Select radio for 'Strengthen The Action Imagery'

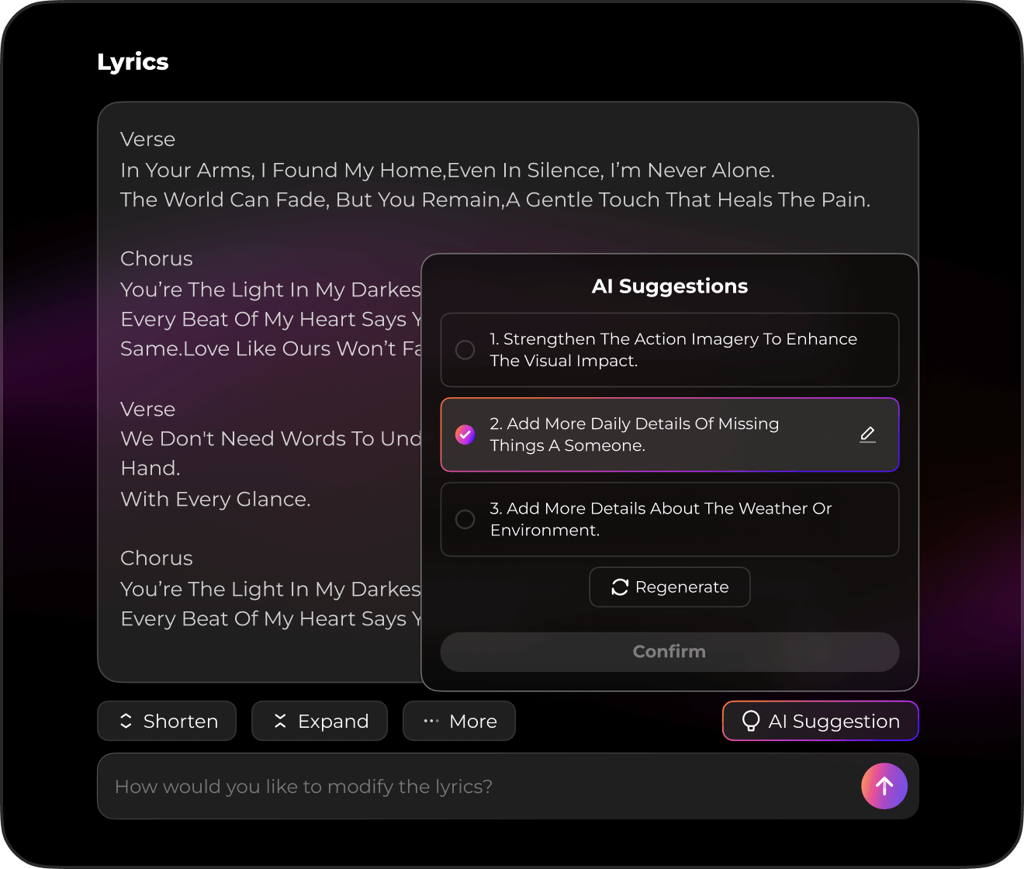[x=465, y=350]
